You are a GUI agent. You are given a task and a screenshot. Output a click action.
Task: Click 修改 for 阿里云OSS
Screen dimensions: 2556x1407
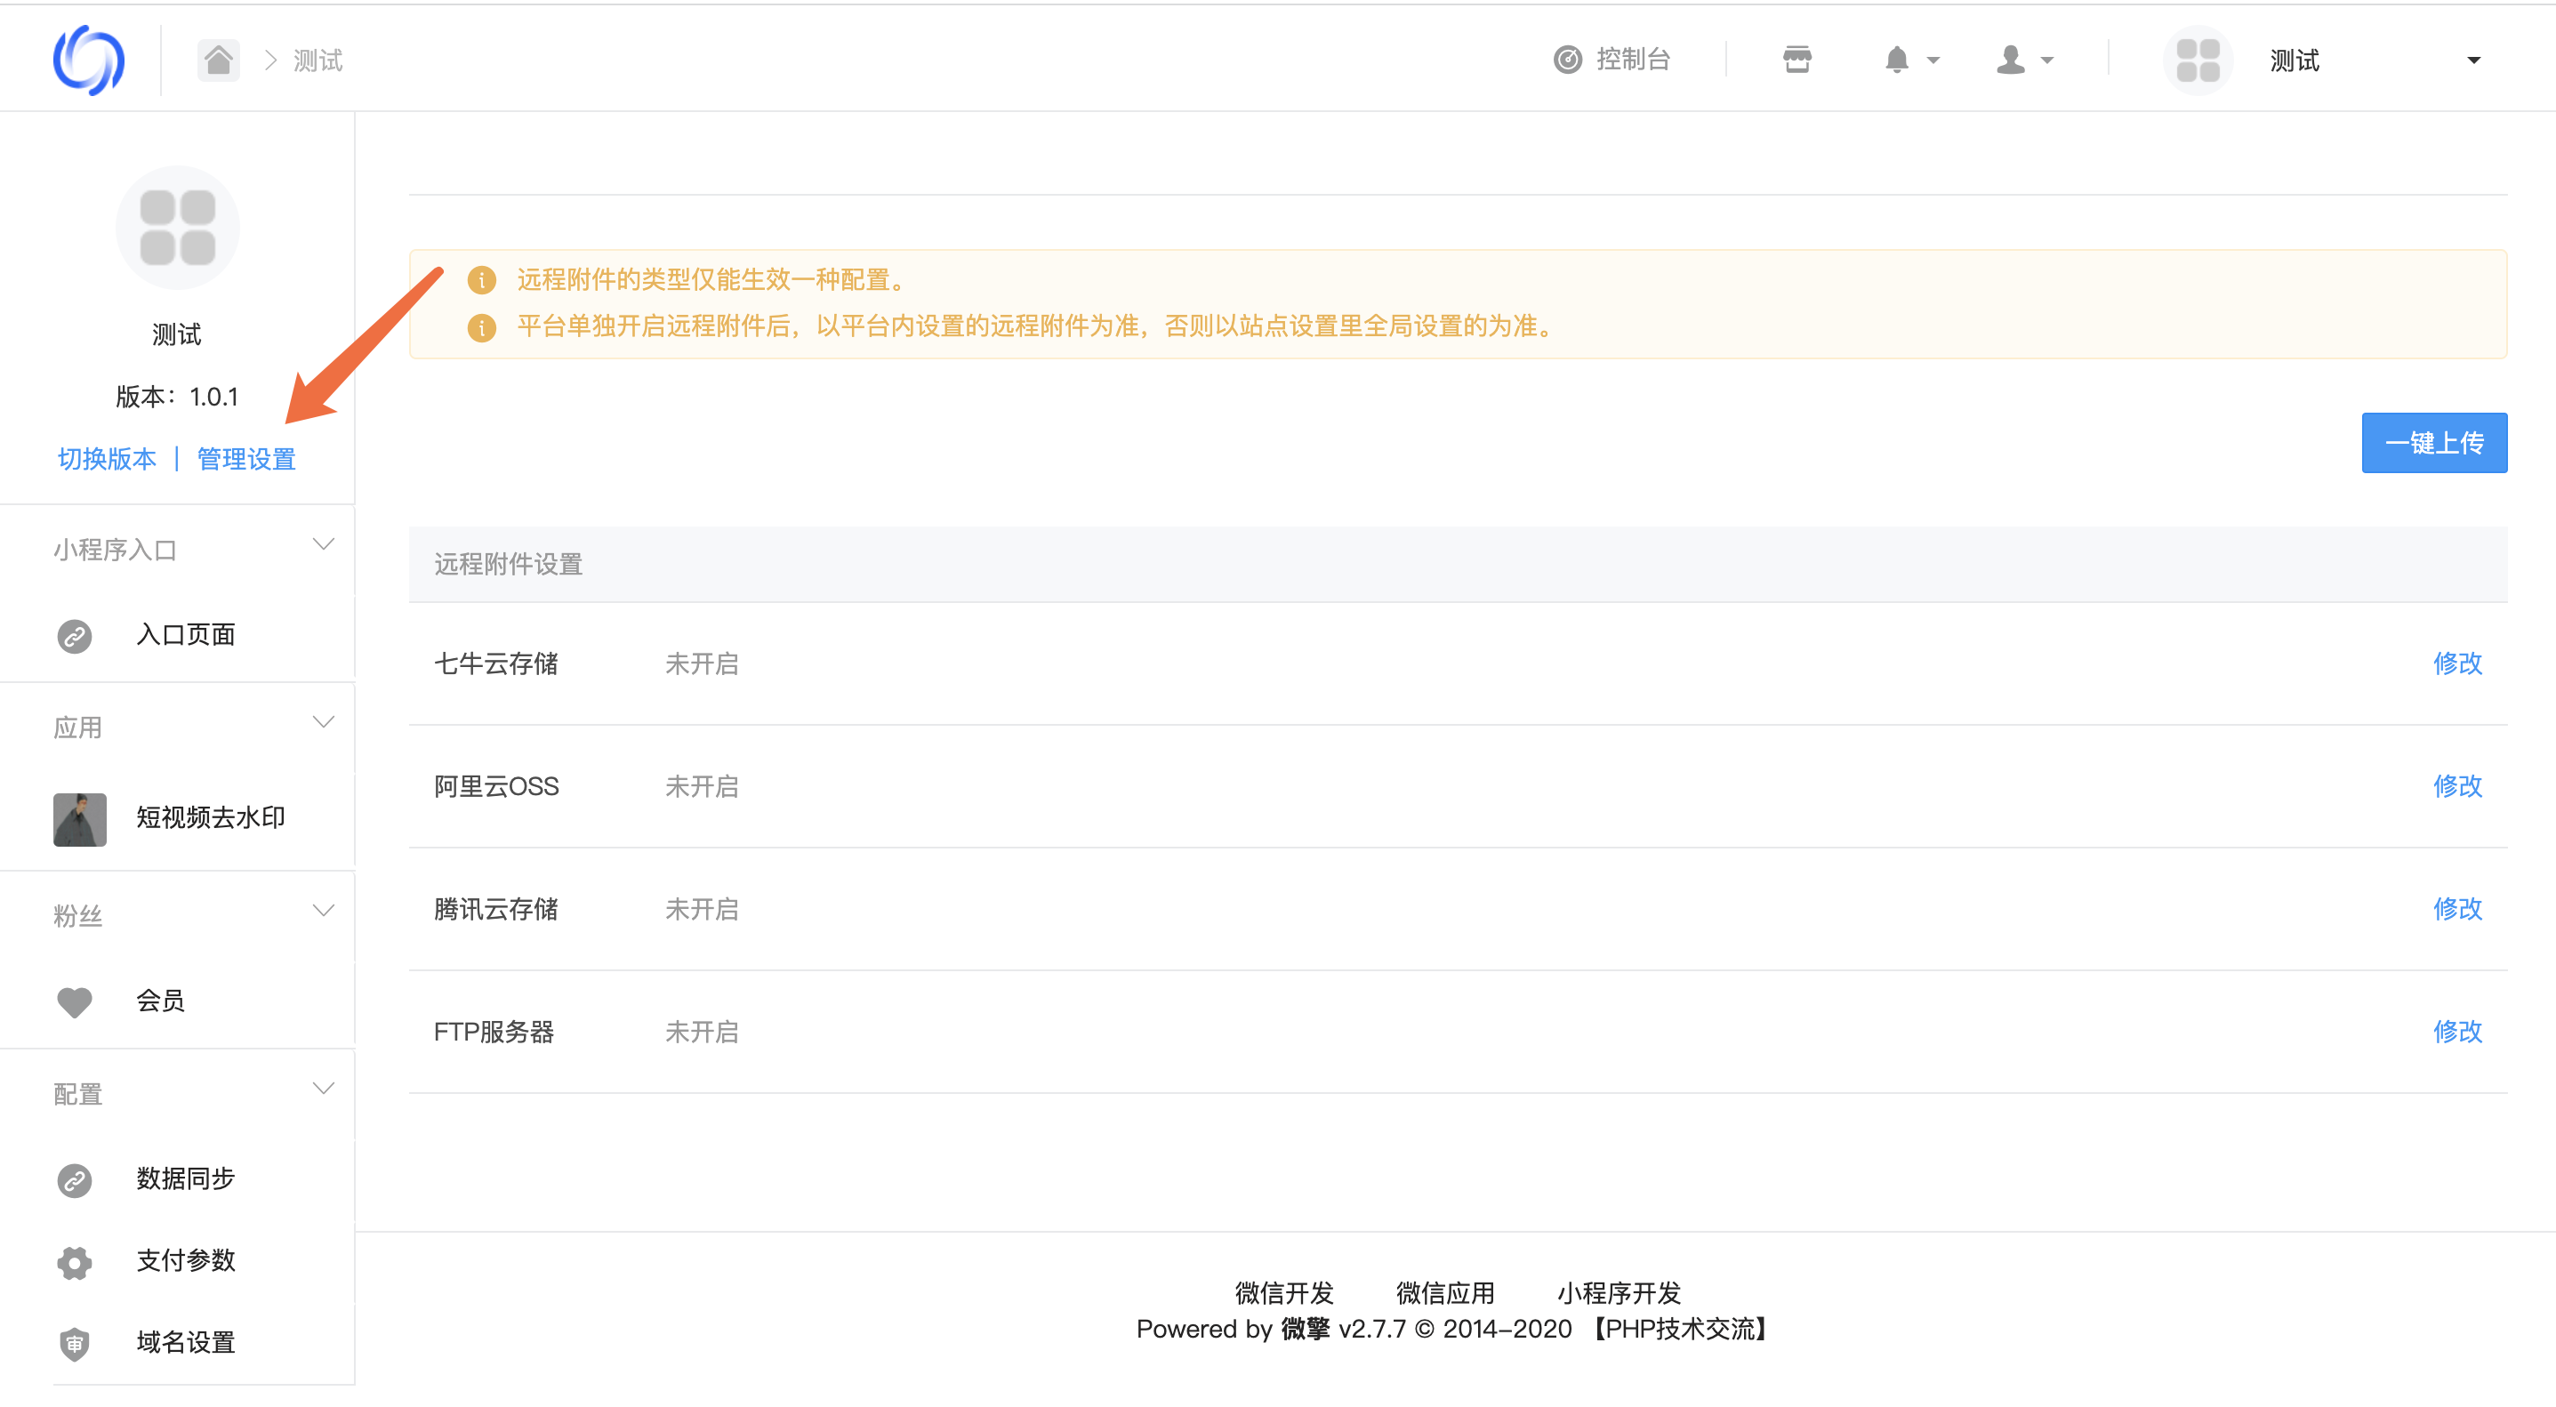[2456, 786]
